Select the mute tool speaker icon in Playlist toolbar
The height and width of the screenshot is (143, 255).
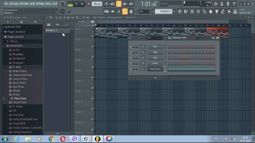69,17
